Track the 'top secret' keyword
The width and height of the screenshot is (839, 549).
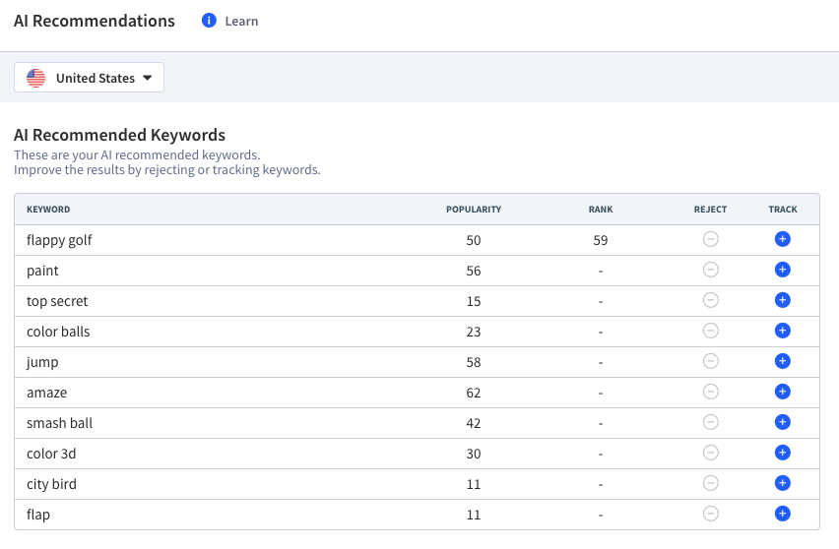click(782, 300)
